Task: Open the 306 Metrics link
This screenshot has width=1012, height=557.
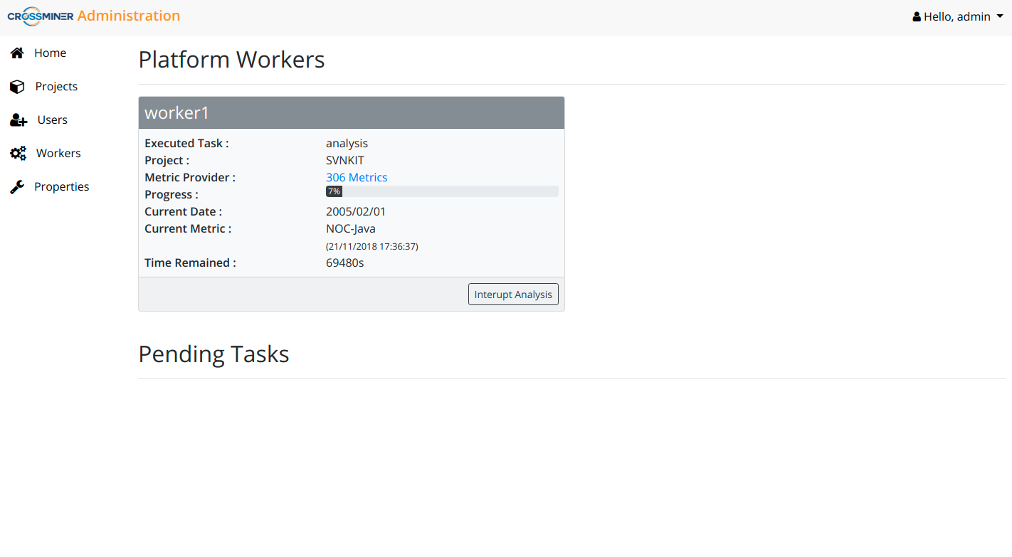Action: point(357,177)
